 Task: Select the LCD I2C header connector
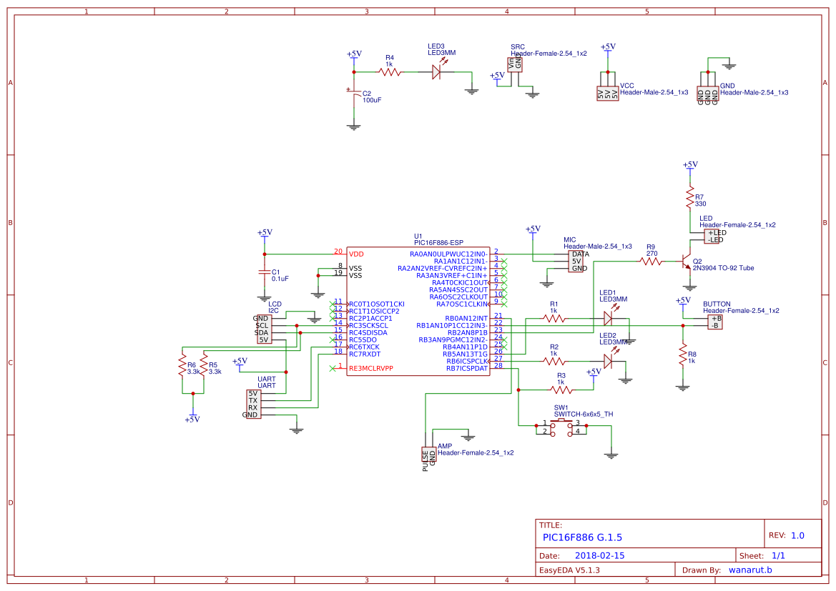[265, 329]
